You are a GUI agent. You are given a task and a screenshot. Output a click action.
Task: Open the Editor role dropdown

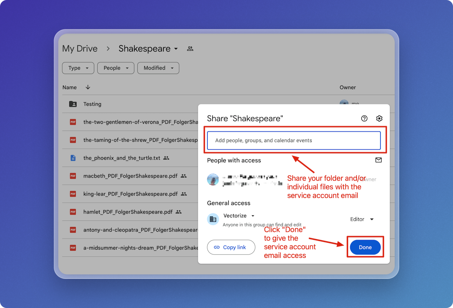pyautogui.click(x=362, y=219)
